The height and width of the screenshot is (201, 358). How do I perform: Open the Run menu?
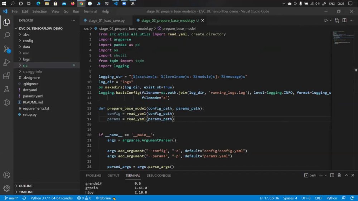76,11
